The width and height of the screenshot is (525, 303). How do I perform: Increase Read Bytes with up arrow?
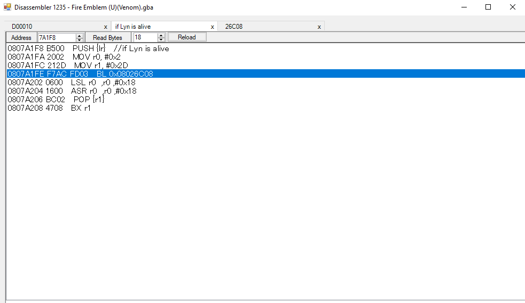[x=161, y=35]
